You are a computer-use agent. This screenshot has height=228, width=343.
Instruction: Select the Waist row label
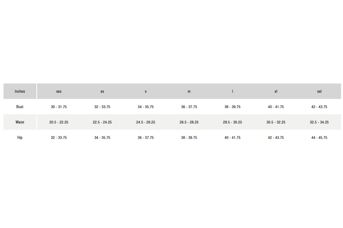(20, 122)
